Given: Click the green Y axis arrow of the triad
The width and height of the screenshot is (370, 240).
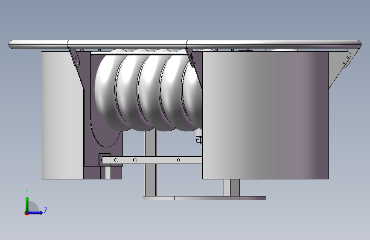Looking at the screenshot, I should (x=27, y=204).
